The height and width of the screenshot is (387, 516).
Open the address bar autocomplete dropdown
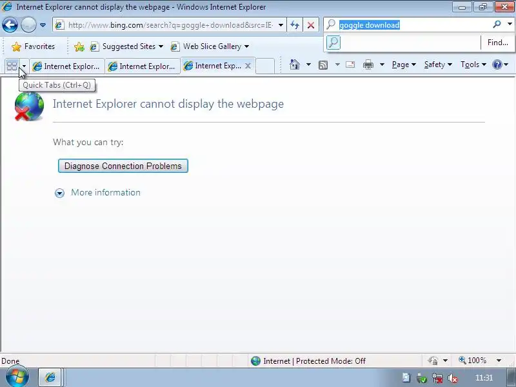281,25
